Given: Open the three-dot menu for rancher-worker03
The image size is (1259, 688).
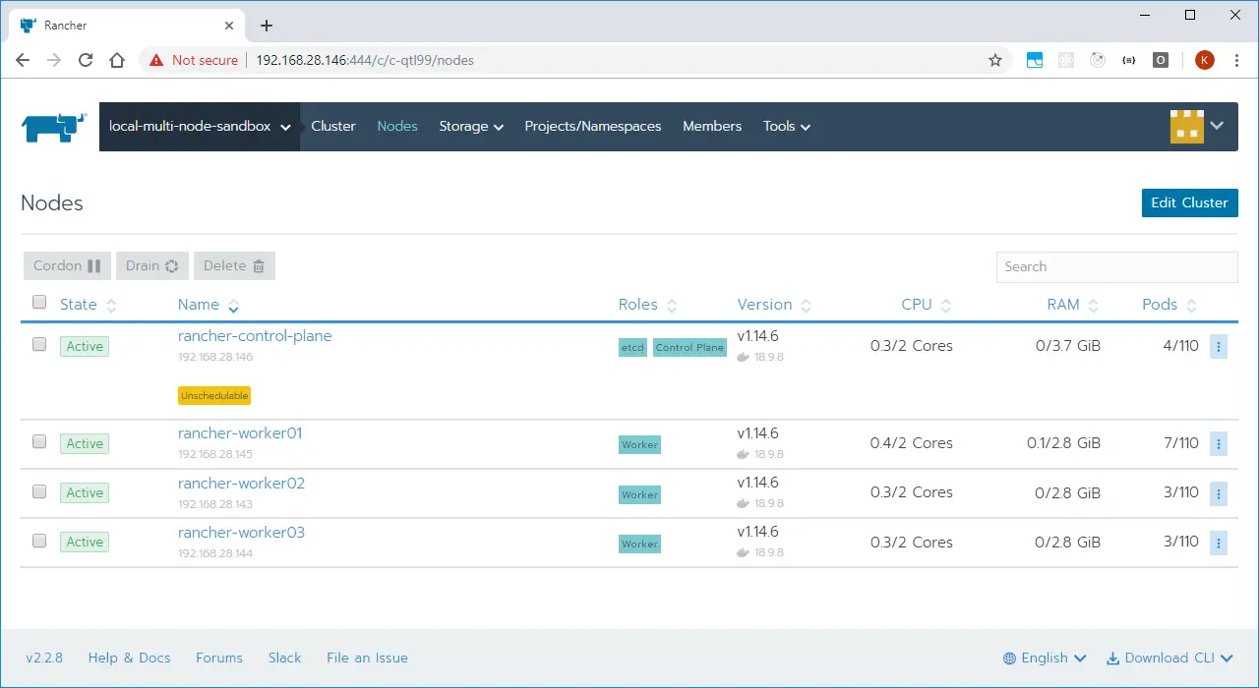Looking at the screenshot, I should (x=1219, y=543).
